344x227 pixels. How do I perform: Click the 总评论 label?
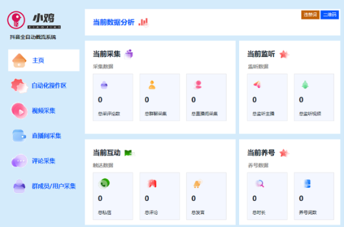(151, 213)
